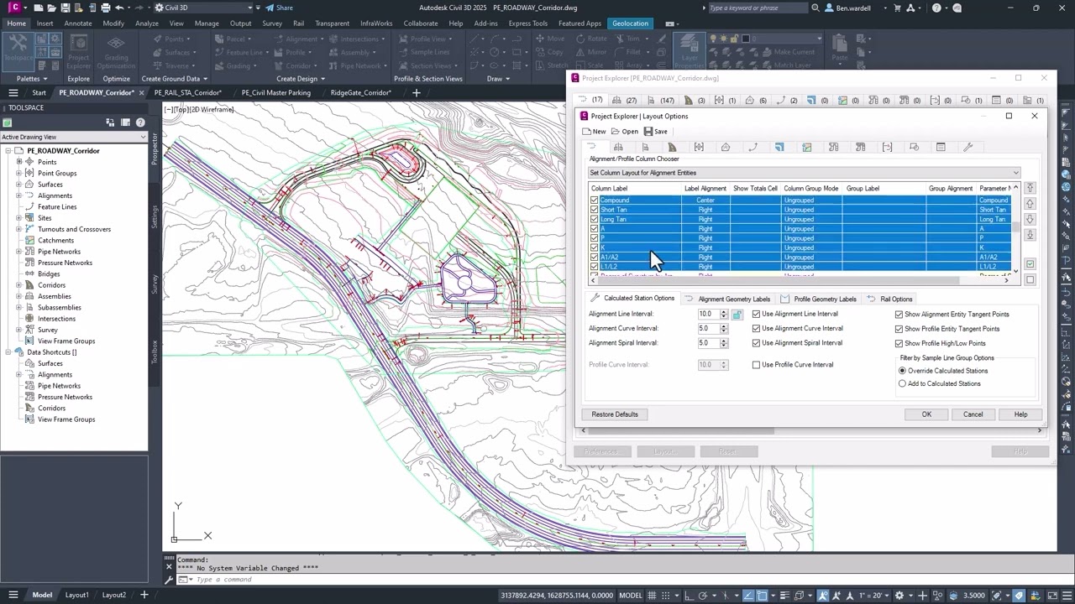This screenshot has width=1075, height=604.
Task: Toggle Use Alignment Spiral Interval checkbox
Action: 756,343
